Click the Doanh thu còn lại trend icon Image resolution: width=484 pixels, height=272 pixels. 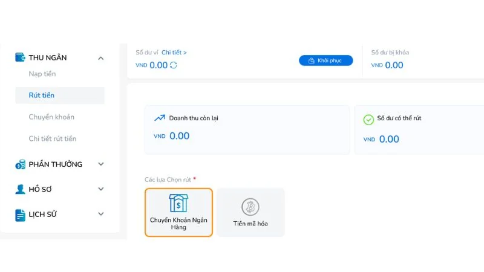[x=160, y=118]
